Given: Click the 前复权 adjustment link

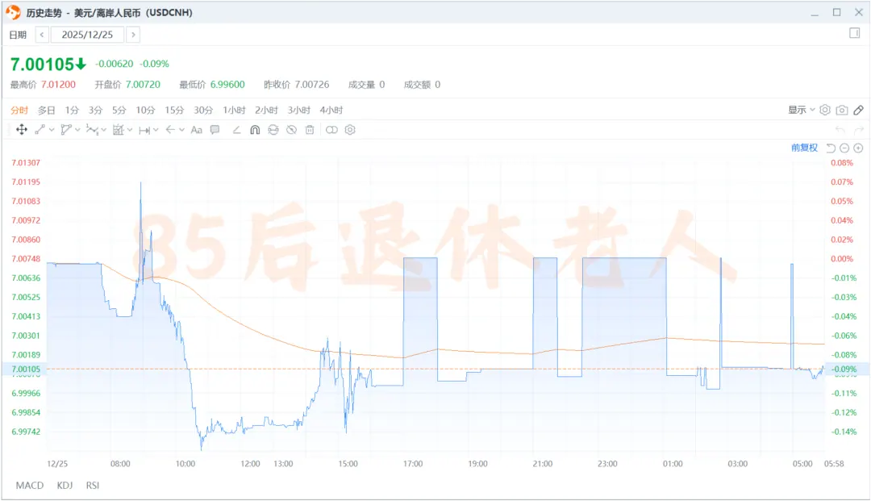Looking at the screenshot, I should 804,148.
